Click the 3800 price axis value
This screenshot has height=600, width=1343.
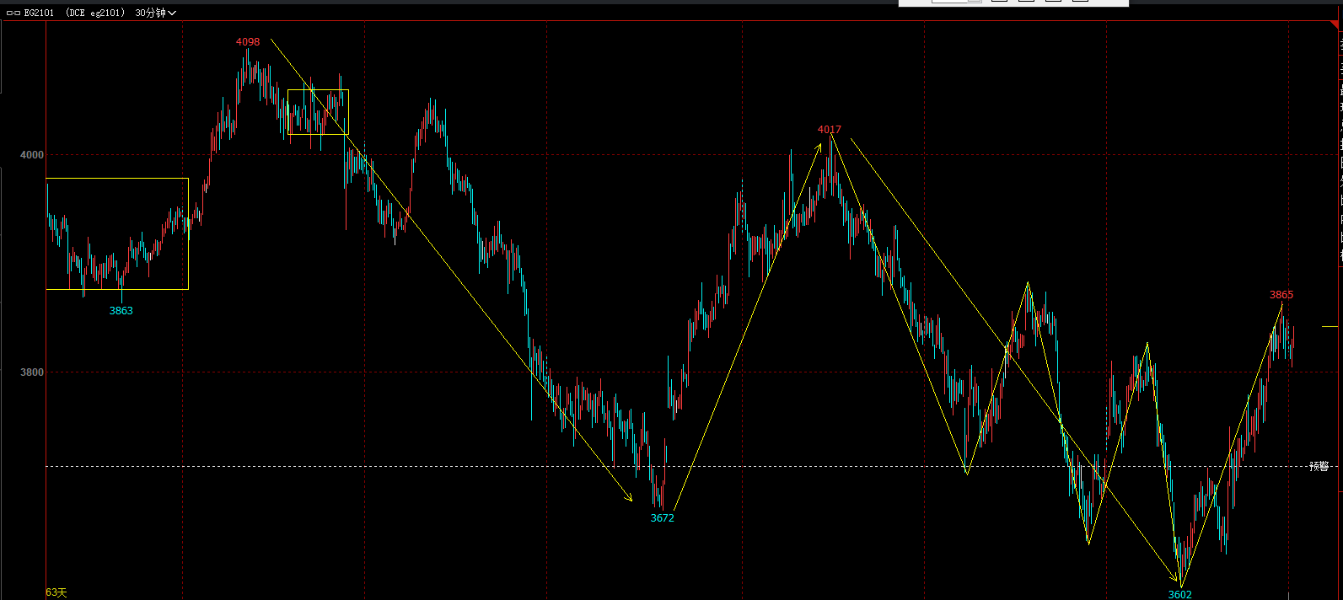(x=32, y=372)
